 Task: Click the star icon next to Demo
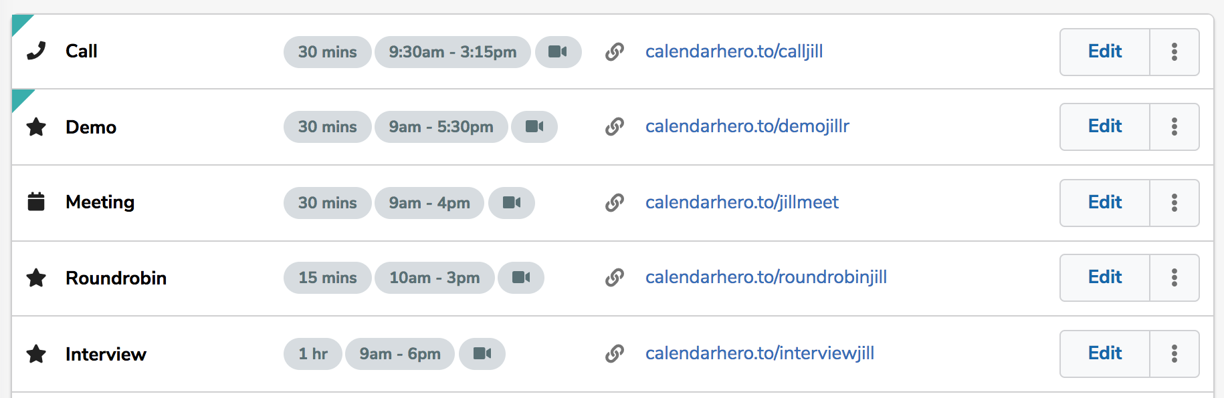(x=36, y=127)
